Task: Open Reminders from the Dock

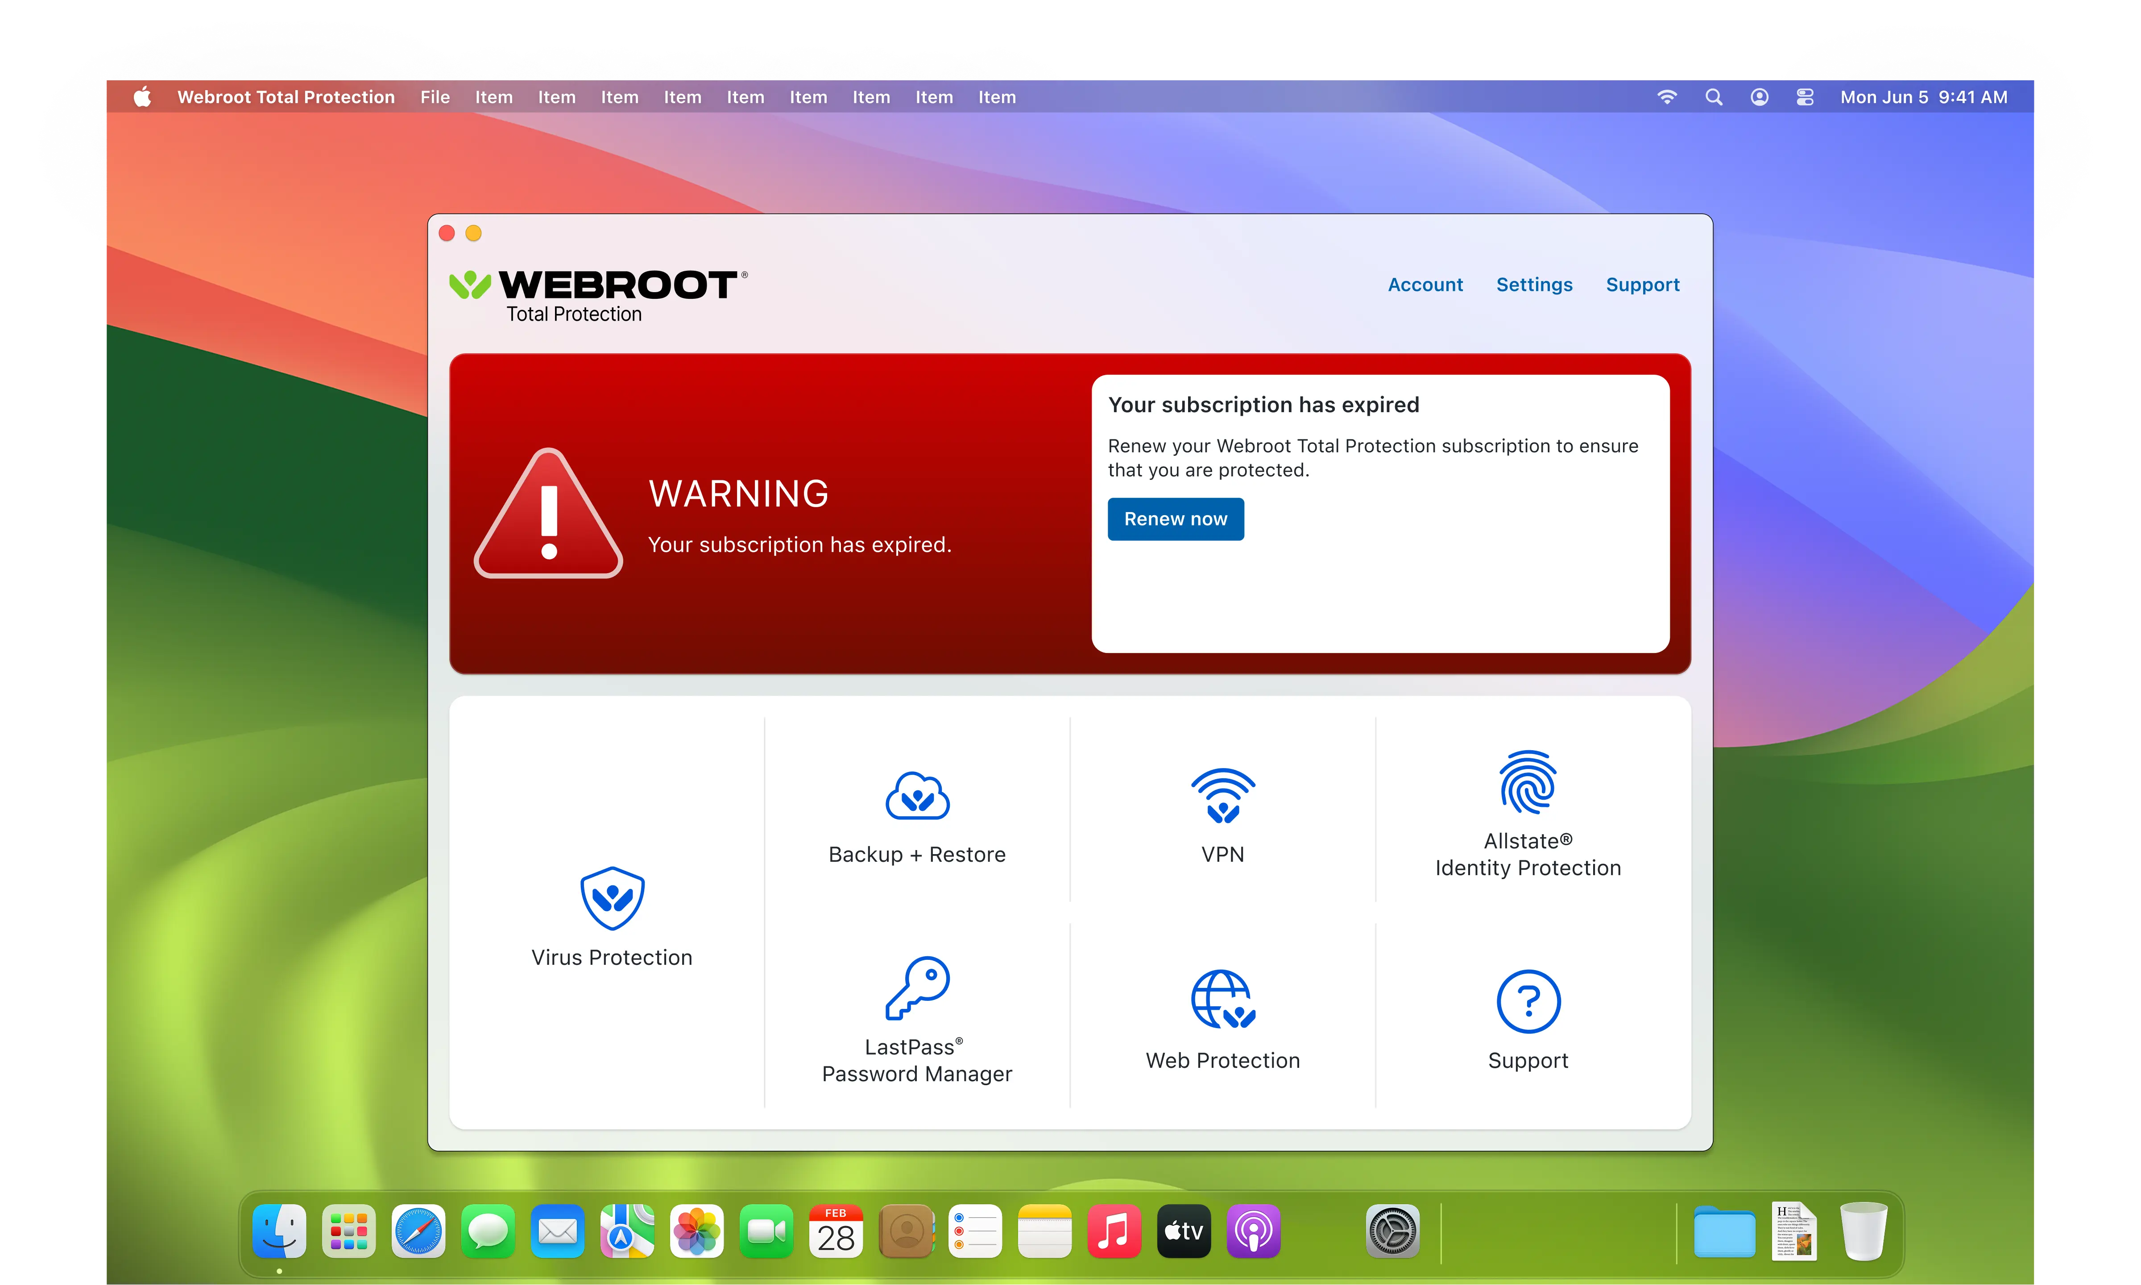Action: 975,1231
